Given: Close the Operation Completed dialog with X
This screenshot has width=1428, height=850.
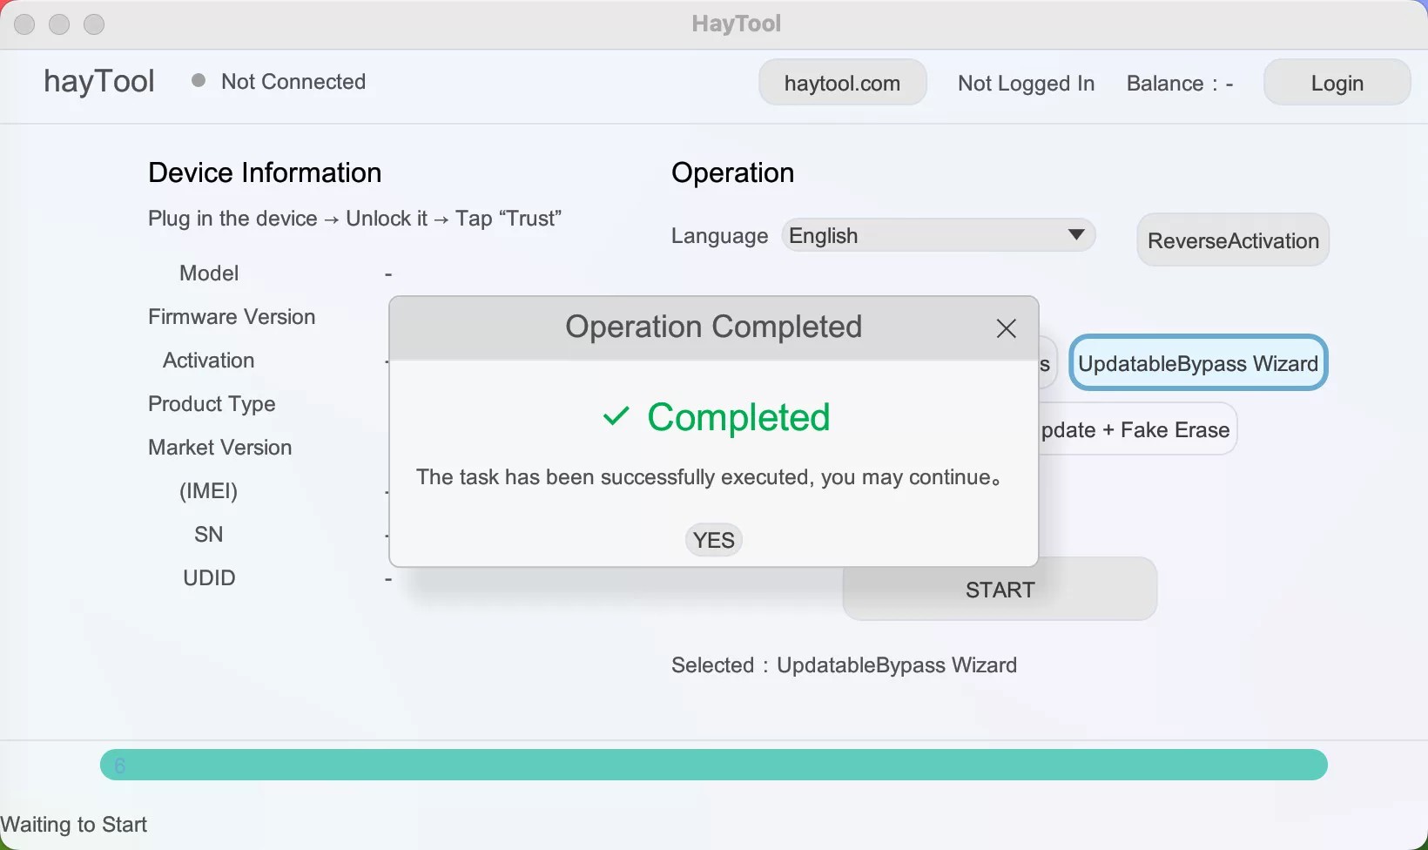Looking at the screenshot, I should [x=1006, y=328].
